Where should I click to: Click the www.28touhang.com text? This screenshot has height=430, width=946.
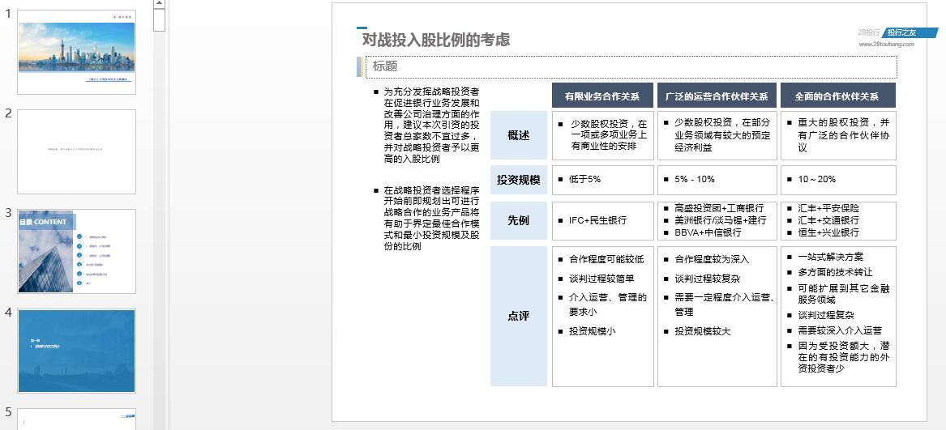click(x=886, y=44)
